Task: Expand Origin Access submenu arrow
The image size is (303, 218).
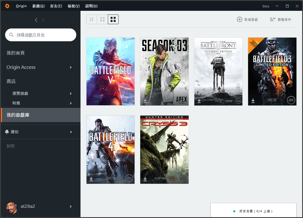Action: (71, 67)
